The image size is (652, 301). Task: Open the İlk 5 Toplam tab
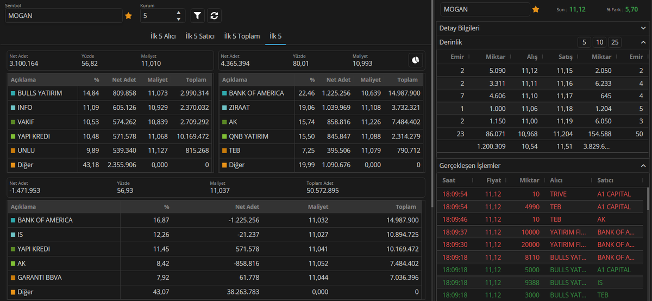tap(242, 36)
